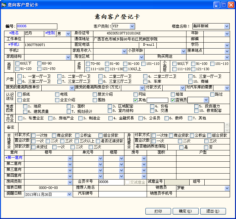Screen dimensions: 236x219
Task: Click the 打印 button
Action: [158, 211]
